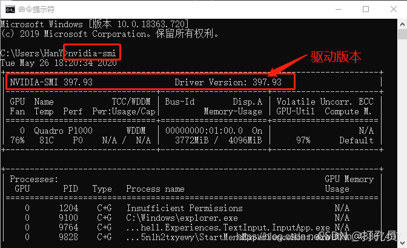The width and height of the screenshot is (407, 248).
Task: Click the 'Processes:' heading
Action: pos(34,179)
